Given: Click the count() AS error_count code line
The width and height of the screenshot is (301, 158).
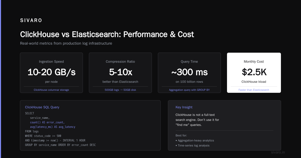Looking at the screenshot, I should pyautogui.click(x=47, y=122).
